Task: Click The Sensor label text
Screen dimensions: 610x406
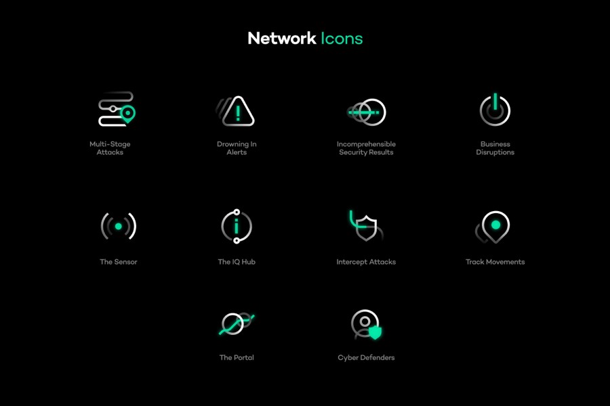Action: coord(118,262)
